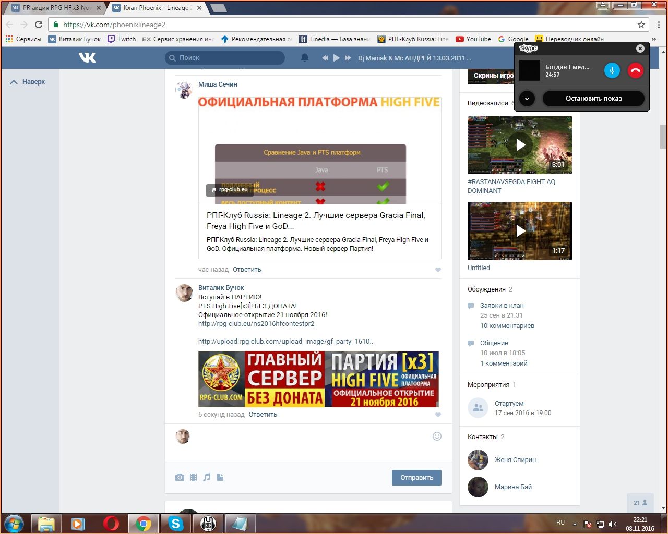
Task: Reload the page
Action: [39, 25]
